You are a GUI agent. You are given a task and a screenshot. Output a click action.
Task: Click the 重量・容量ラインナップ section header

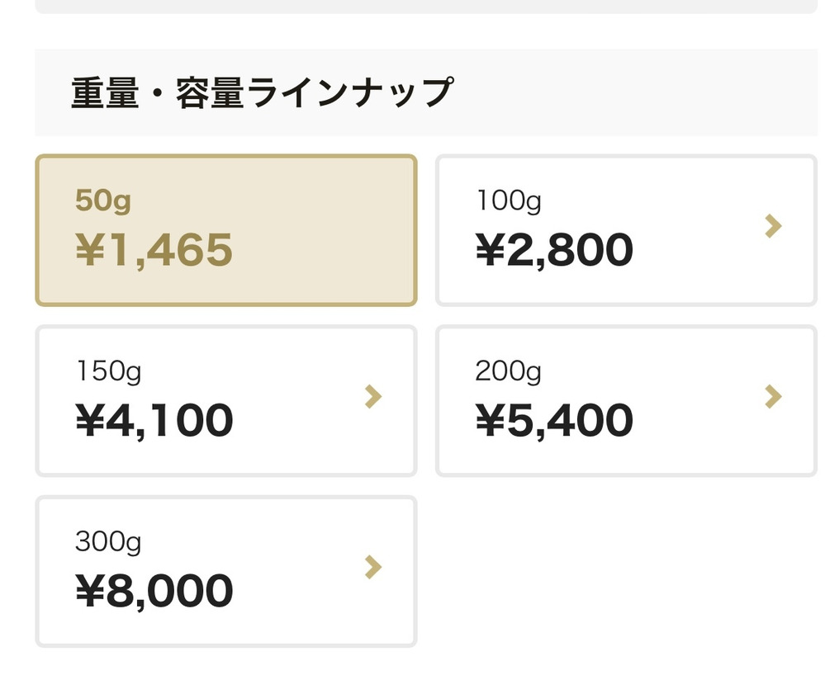click(262, 92)
